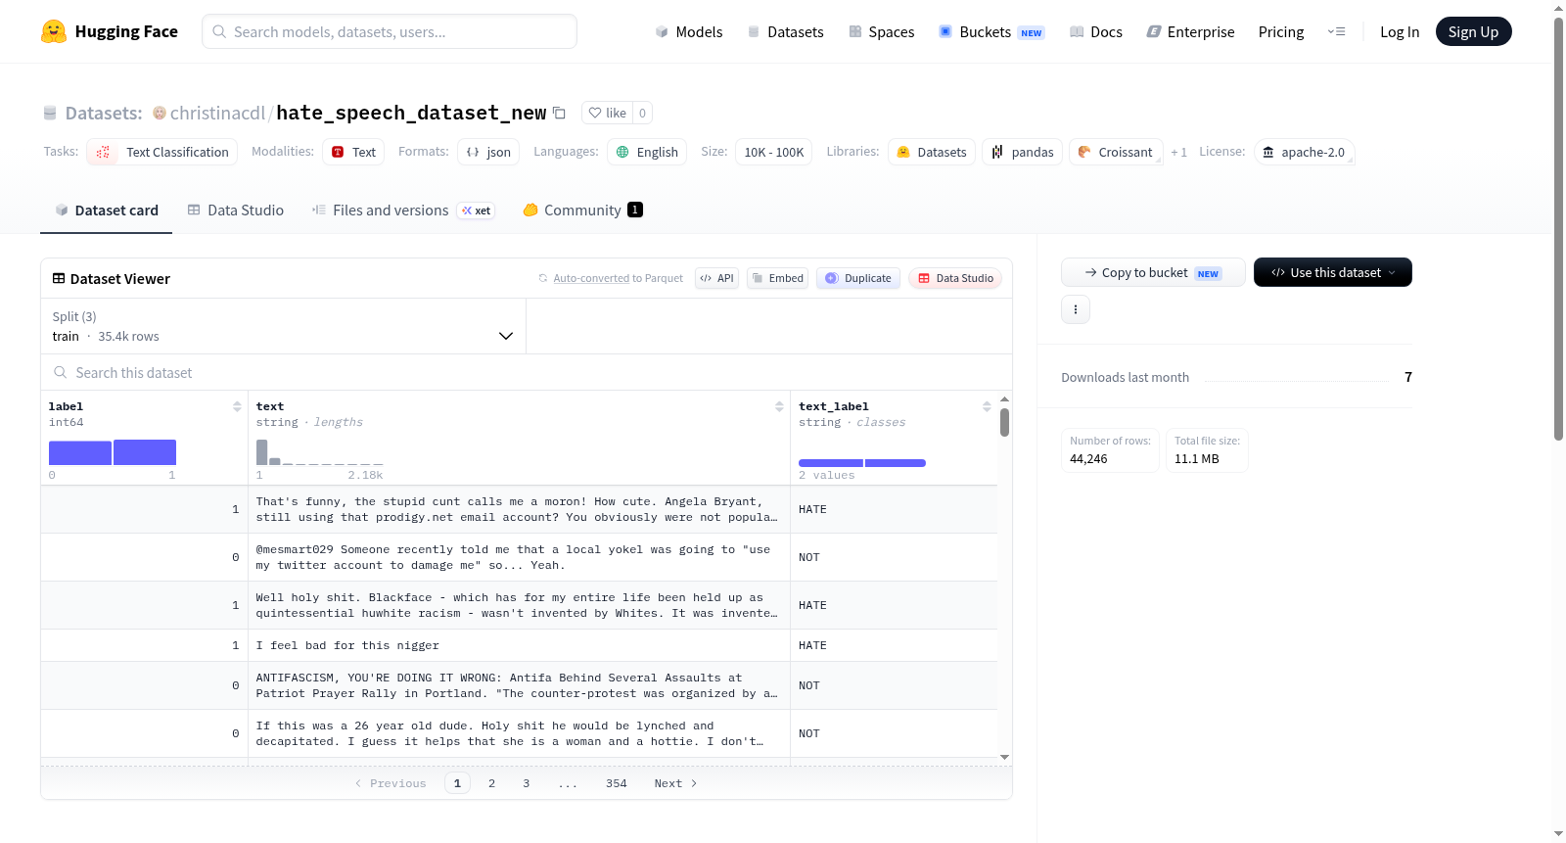Image resolution: width=1566 pixels, height=843 pixels.
Task: Select the Text modality tag
Action: click(x=353, y=152)
